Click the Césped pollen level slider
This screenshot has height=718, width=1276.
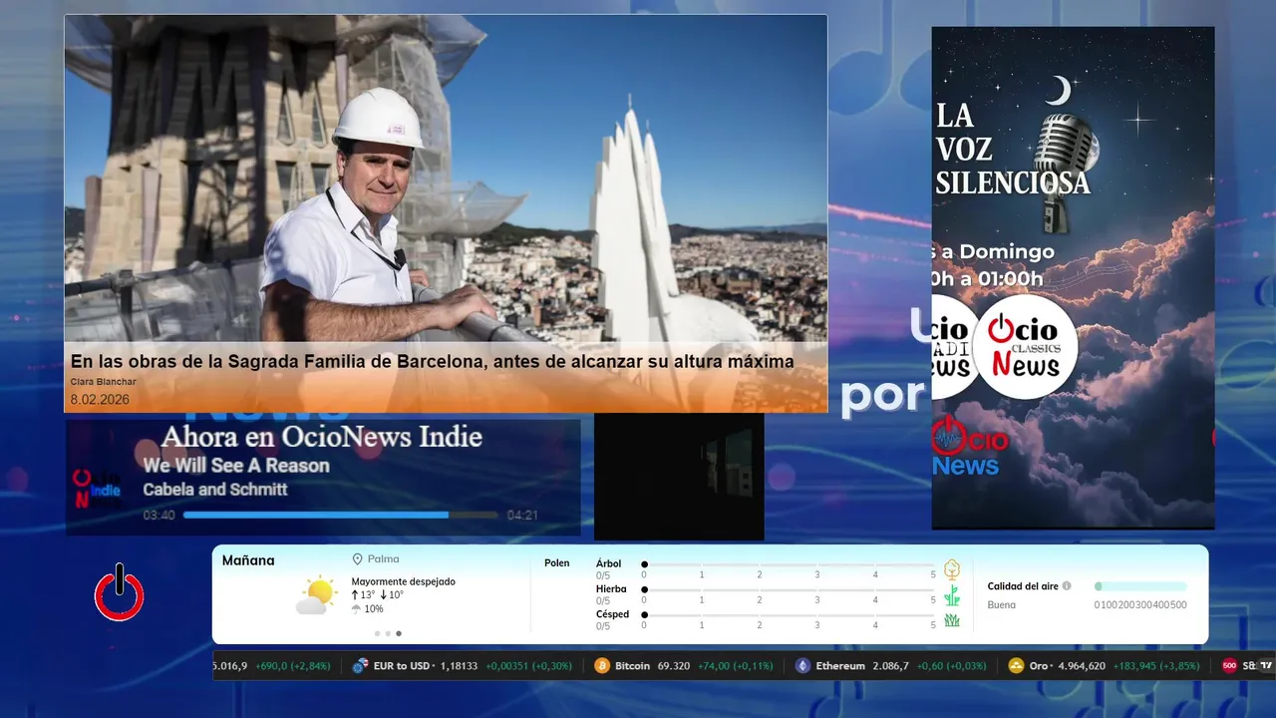pyautogui.click(x=790, y=615)
